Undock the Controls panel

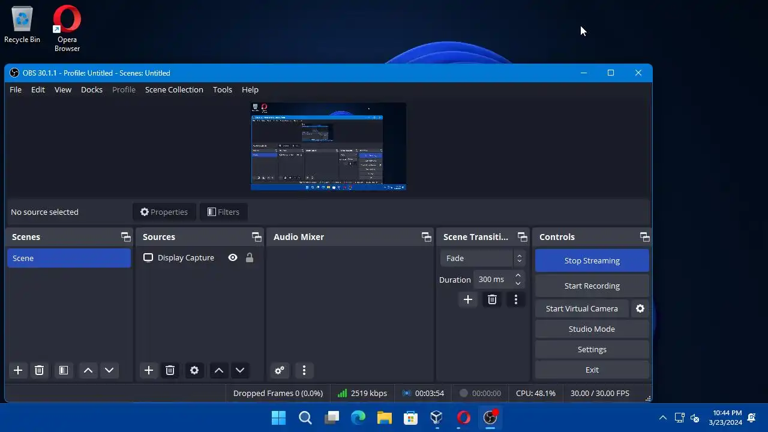(644, 237)
